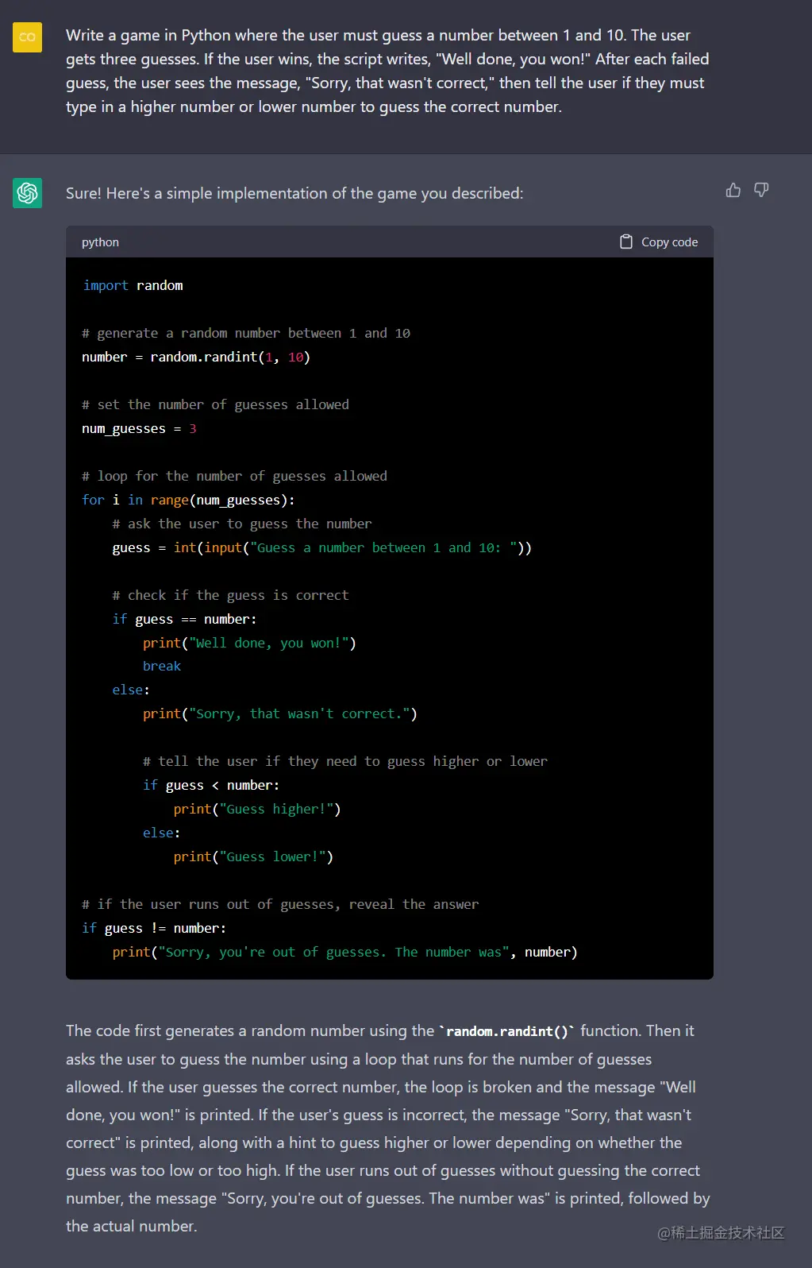Screen dimensions: 812x1268
Task: Click the print "Guess lower!" line
Action: click(253, 856)
